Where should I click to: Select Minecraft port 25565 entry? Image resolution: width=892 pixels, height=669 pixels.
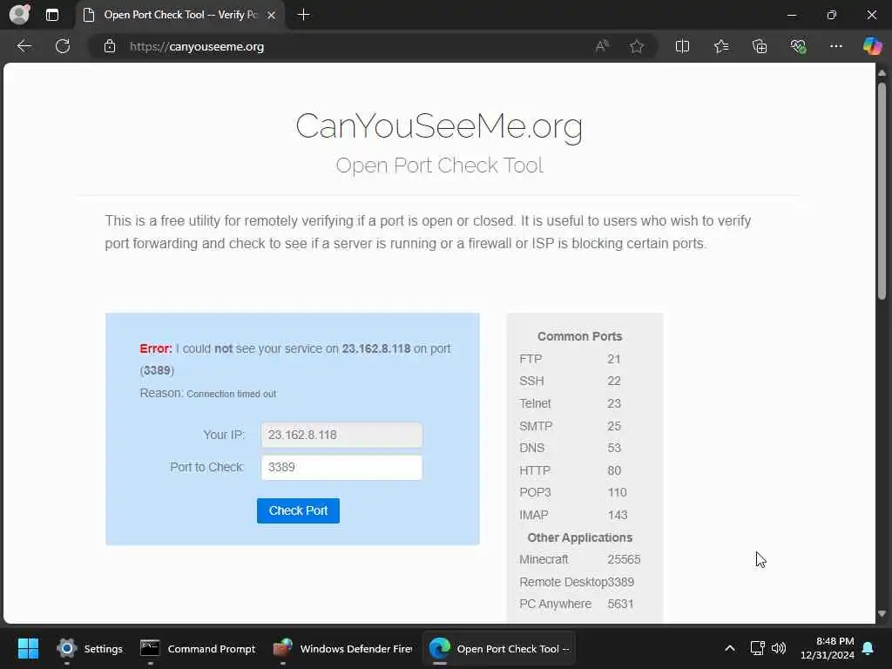(579, 560)
